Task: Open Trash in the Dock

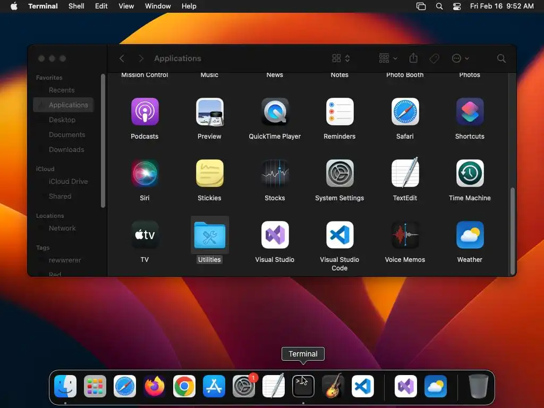Action: pos(479,386)
